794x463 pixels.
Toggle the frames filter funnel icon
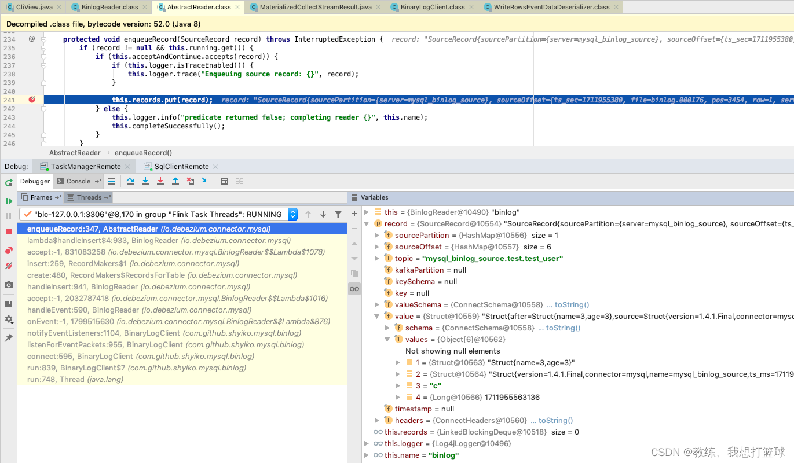(x=338, y=214)
